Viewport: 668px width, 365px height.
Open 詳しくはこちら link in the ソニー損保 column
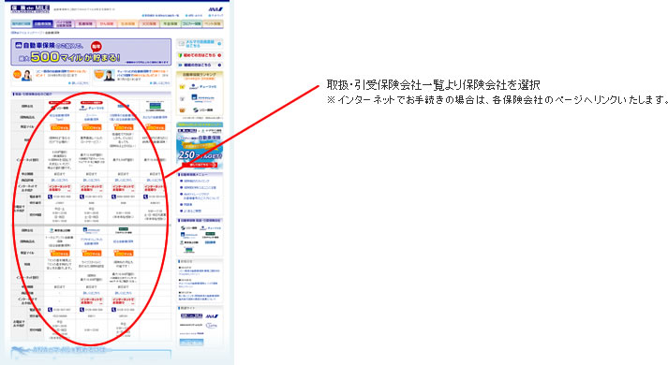click(60, 181)
